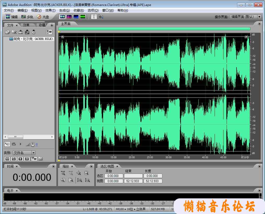Switch to the 收藏 tab

[x=43, y=25]
